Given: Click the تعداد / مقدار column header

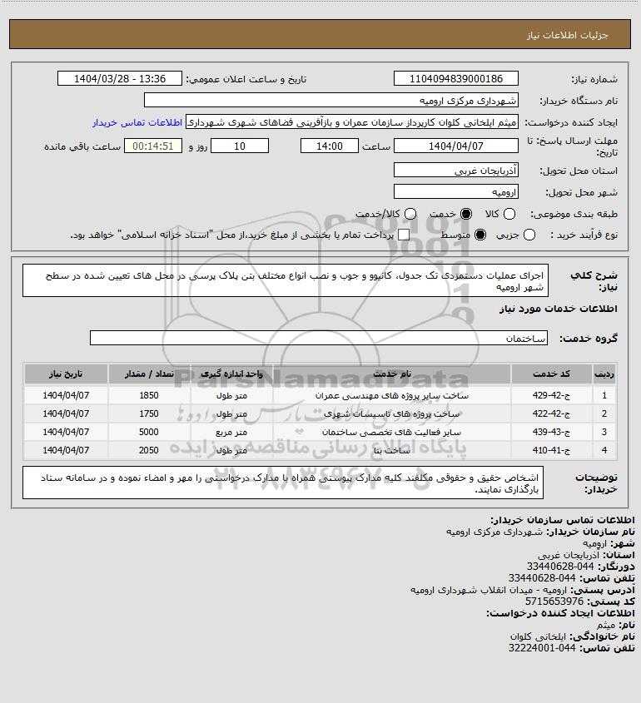Looking at the screenshot, I should (149, 374).
